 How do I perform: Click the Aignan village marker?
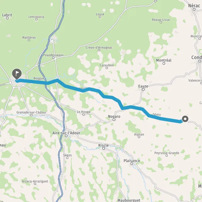(139, 137)
